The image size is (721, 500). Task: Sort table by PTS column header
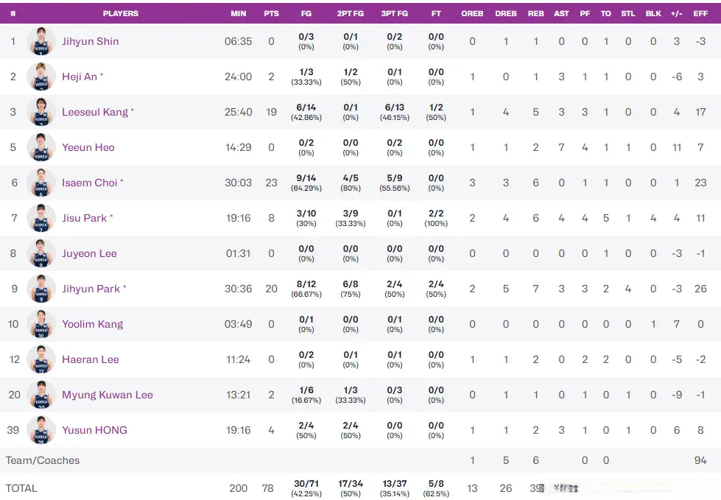[x=271, y=14]
